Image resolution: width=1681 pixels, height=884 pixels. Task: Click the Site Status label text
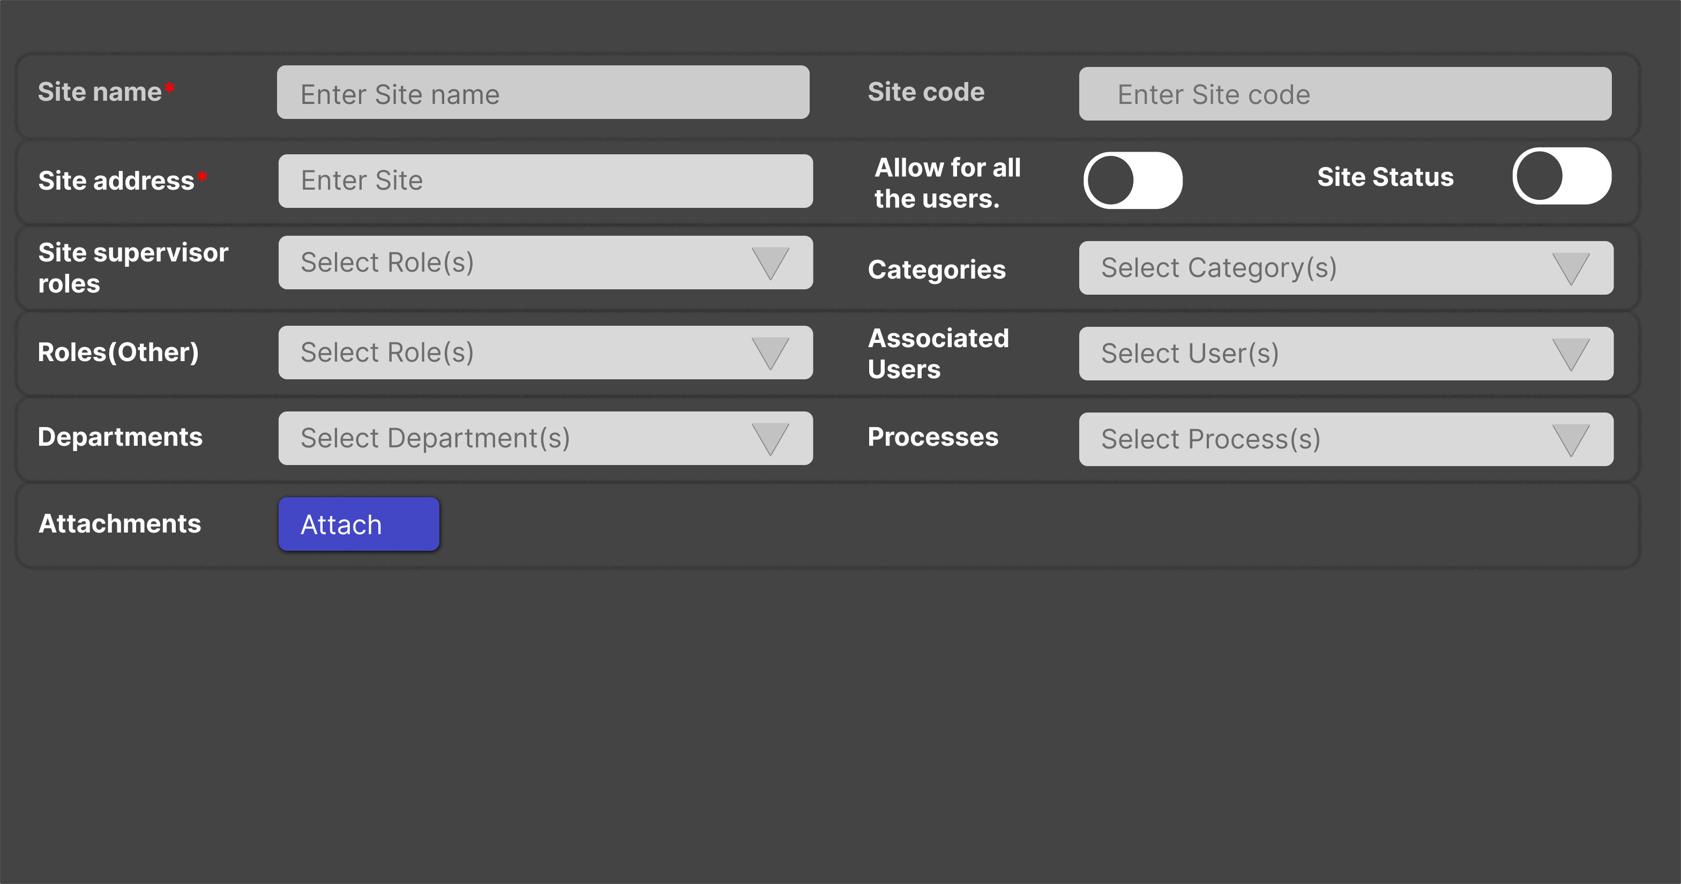coord(1385,177)
